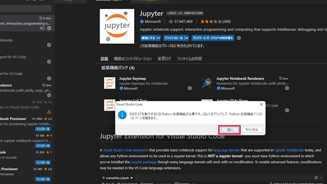This screenshot has width=327, height=184.
Task: Install the 'Jupyter notebook support in' extension
Action: pos(43,146)
